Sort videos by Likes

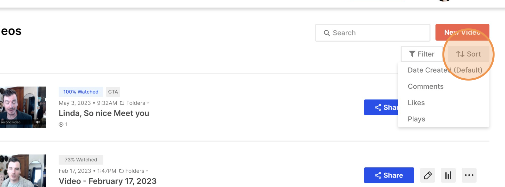pos(416,103)
